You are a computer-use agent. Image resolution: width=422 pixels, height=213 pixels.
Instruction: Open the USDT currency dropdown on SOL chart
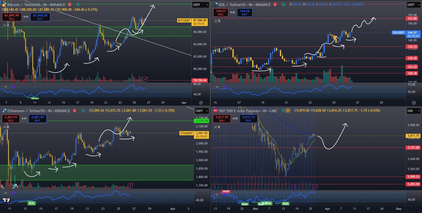click(x=413, y=5)
